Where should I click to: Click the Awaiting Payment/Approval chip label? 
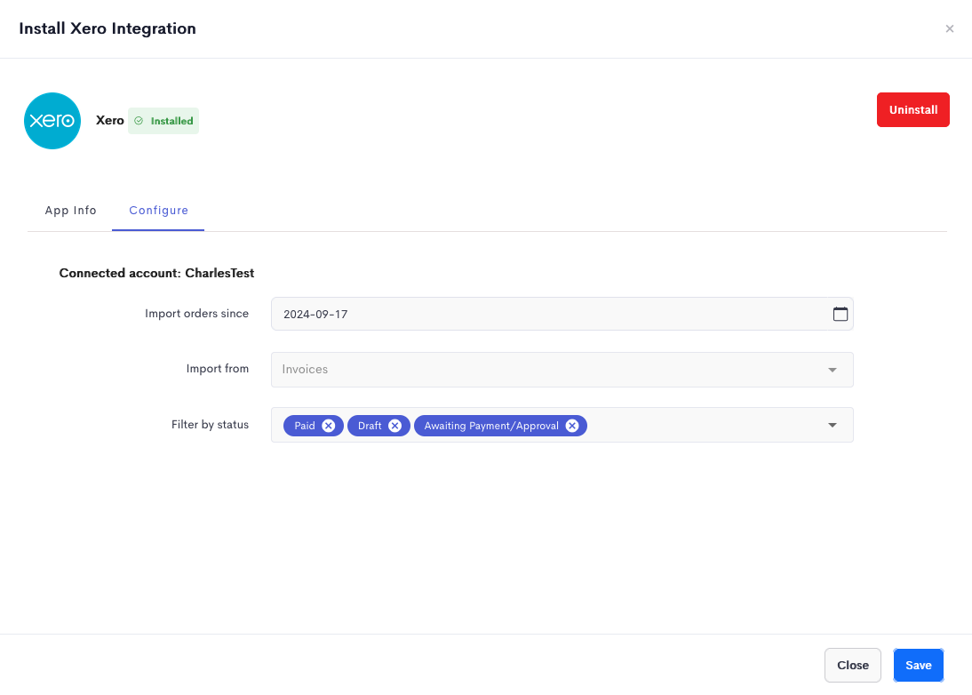pos(491,426)
